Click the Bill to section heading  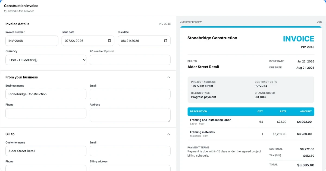(10, 134)
